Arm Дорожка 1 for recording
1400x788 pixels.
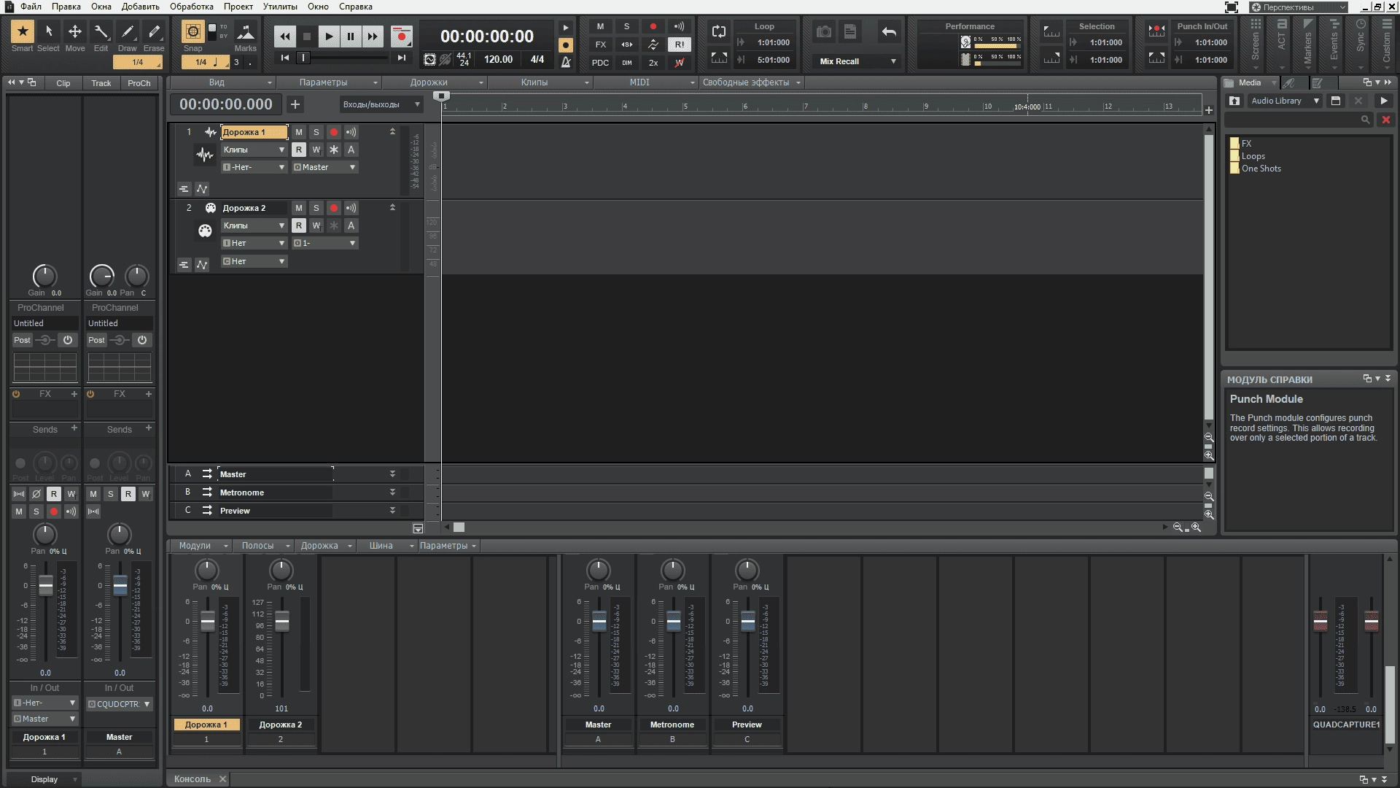click(334, 132)
